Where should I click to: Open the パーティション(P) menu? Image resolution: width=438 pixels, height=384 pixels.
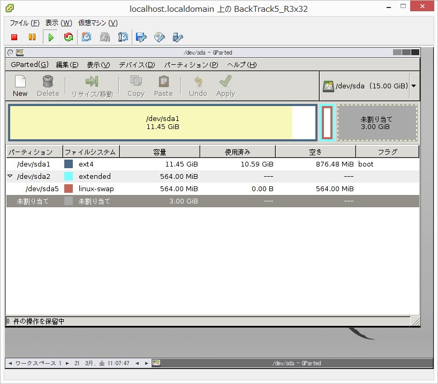[191, 65]
